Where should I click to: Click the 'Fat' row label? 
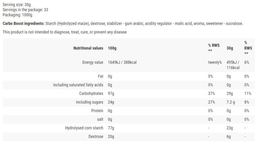[100, 77]
